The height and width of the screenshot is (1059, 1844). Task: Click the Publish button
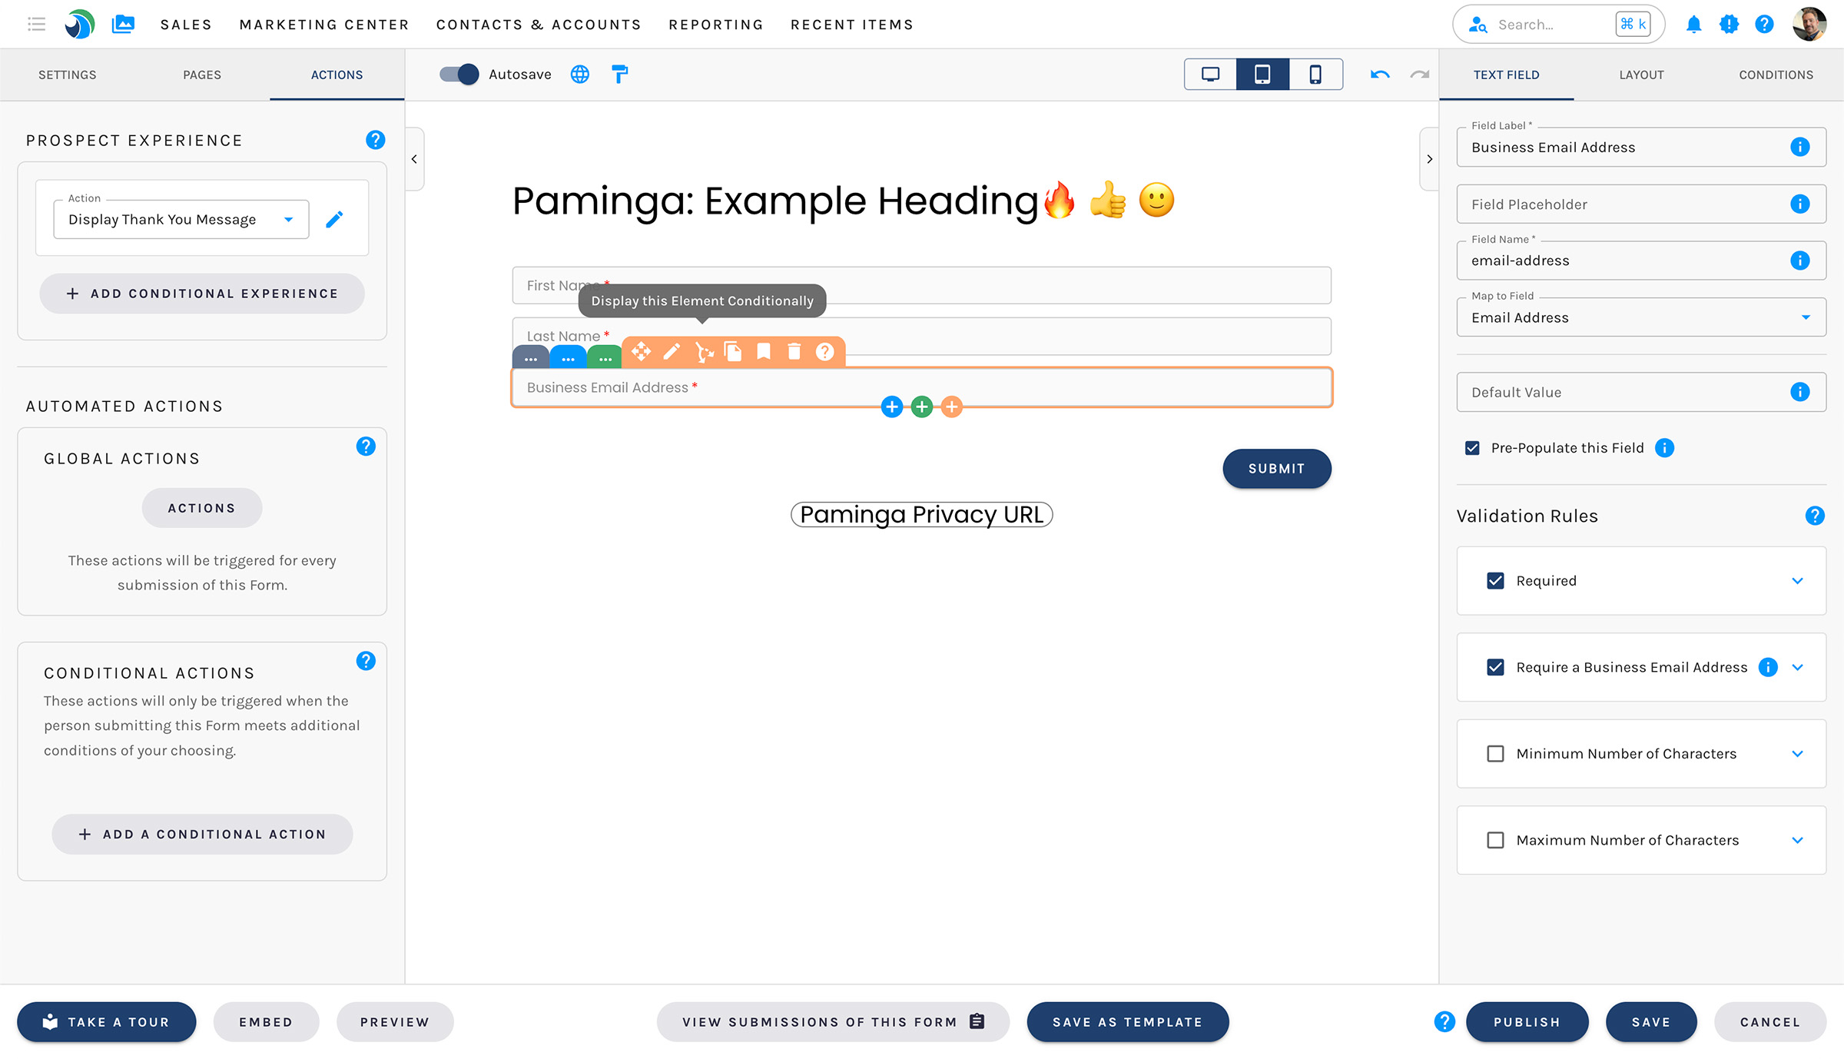[x=1527, y=1022]
